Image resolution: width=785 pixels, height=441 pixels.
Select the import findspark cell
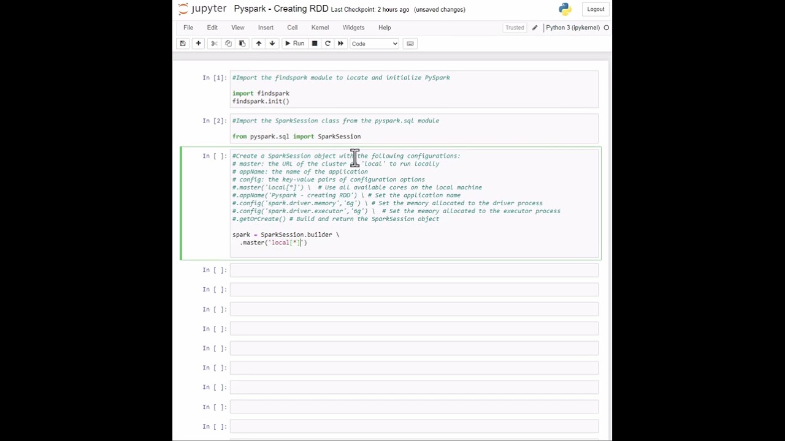[414, 89]
